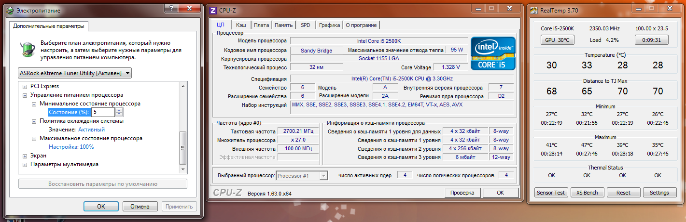Click the Sandy Bridge code name field
This screenshot has height=222, width=686.
[x=316, y=50]
